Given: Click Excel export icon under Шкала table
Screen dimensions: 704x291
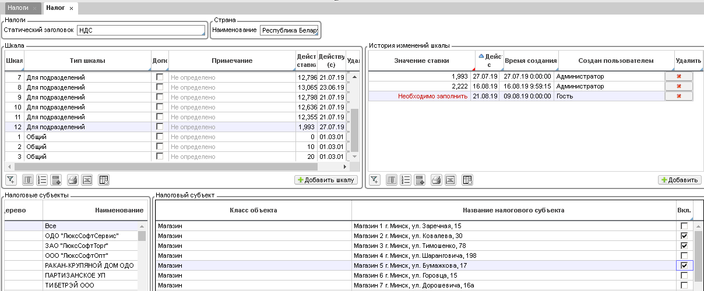Looking at the screenshot, I should pos(87,180).
